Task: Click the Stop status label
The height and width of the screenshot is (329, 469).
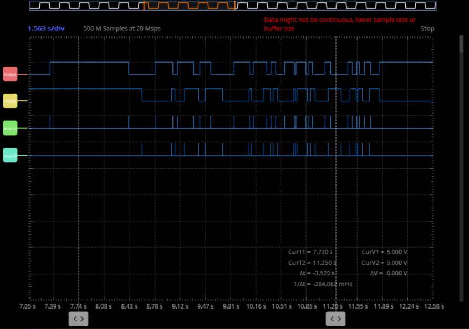Action: click(x=427, y=28)
